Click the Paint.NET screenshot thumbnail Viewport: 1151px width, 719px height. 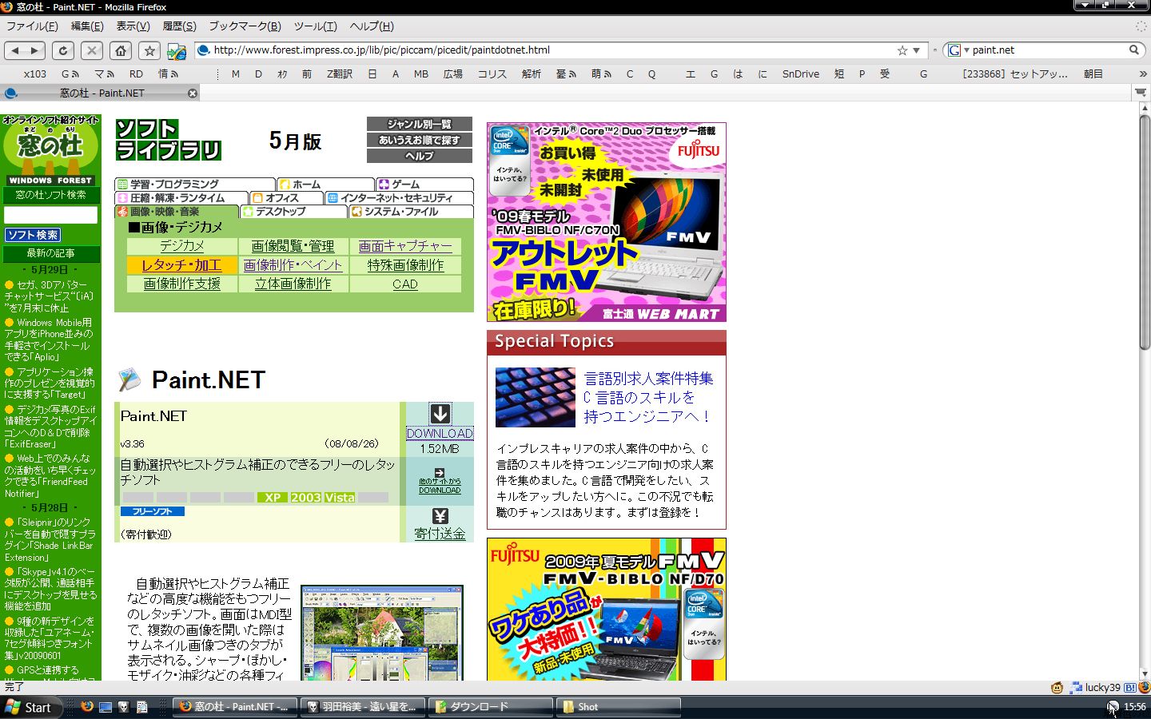point(382,634)
